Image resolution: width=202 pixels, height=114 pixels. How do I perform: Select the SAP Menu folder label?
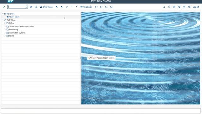[x=11, y=20]
